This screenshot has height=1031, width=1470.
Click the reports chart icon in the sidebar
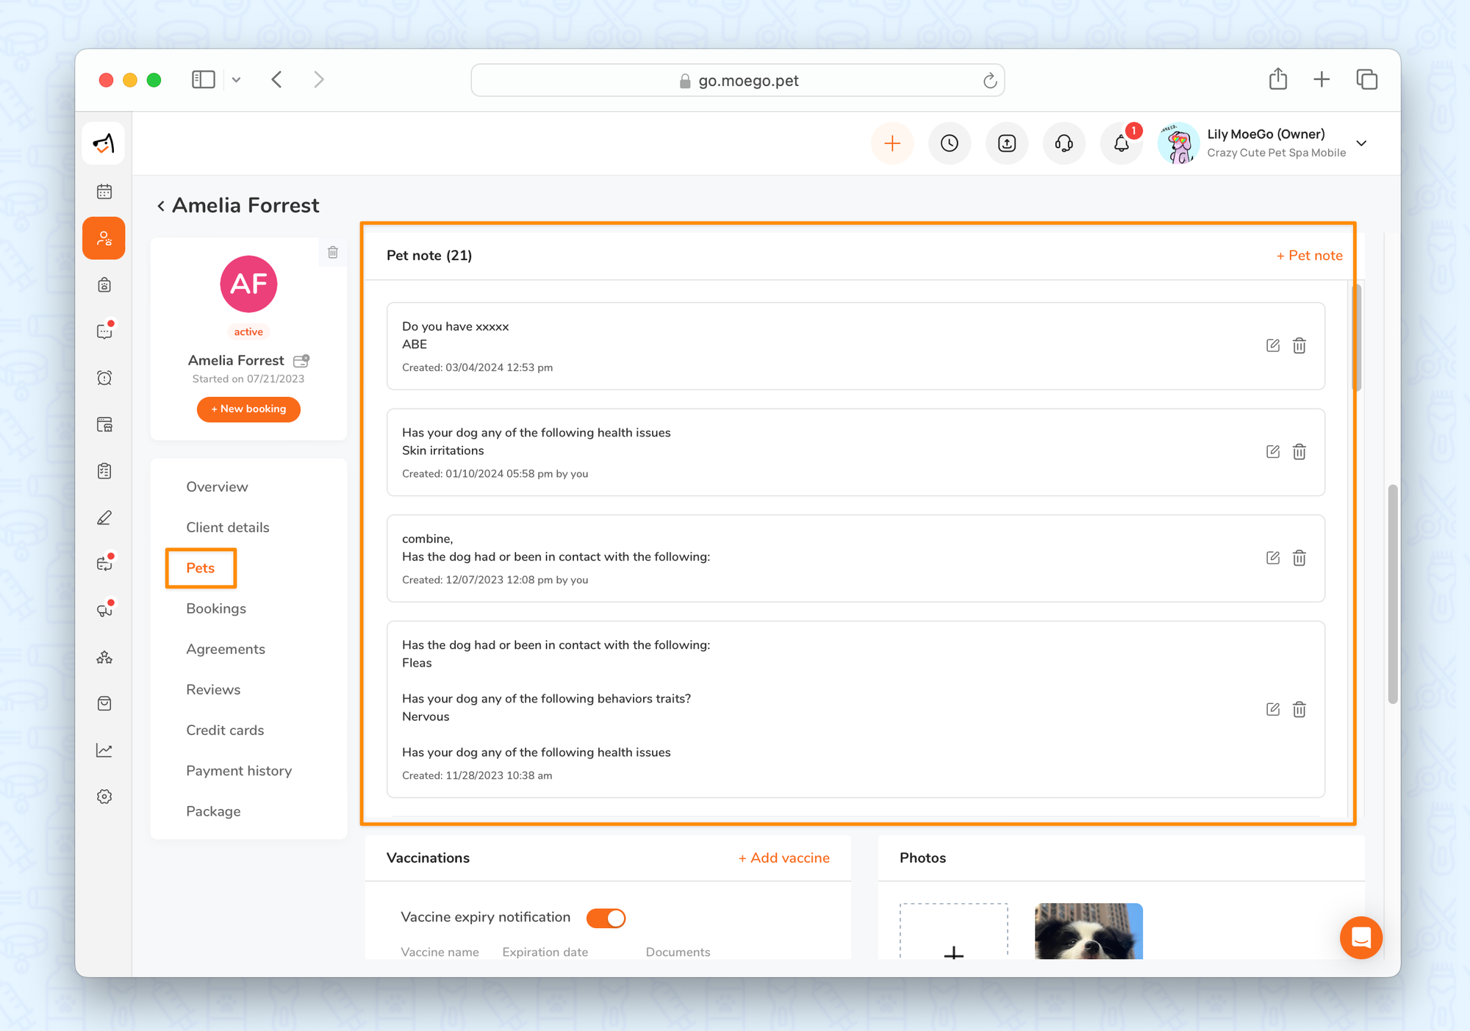tap(104, 750)
